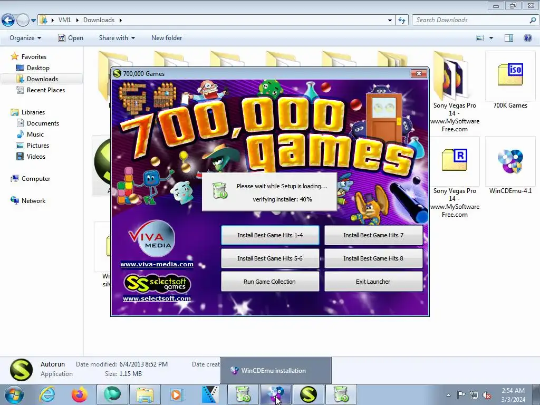This screenshot has height=405, width=540.
Task: Click the Back navigation button
Action: 8,21
